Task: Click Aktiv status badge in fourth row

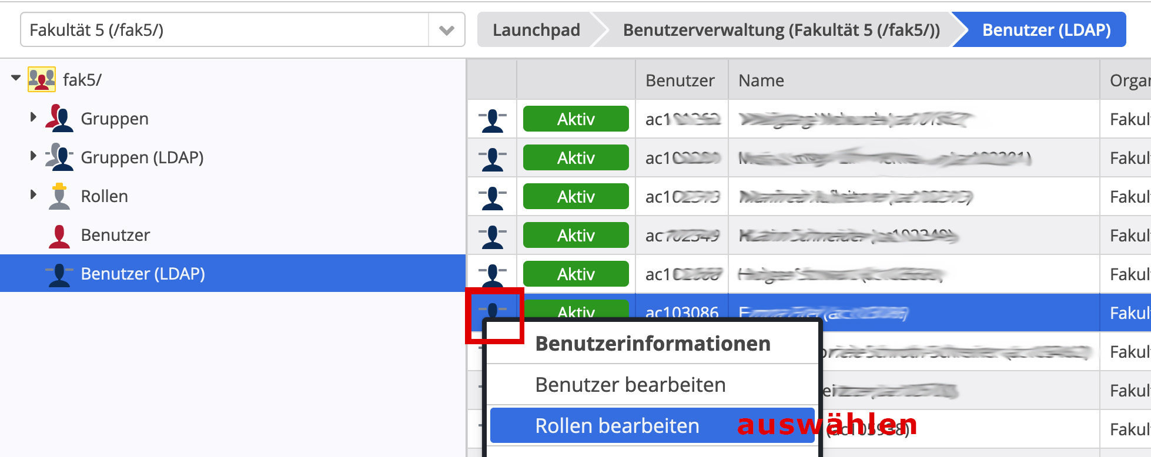Action: [576, 236]
